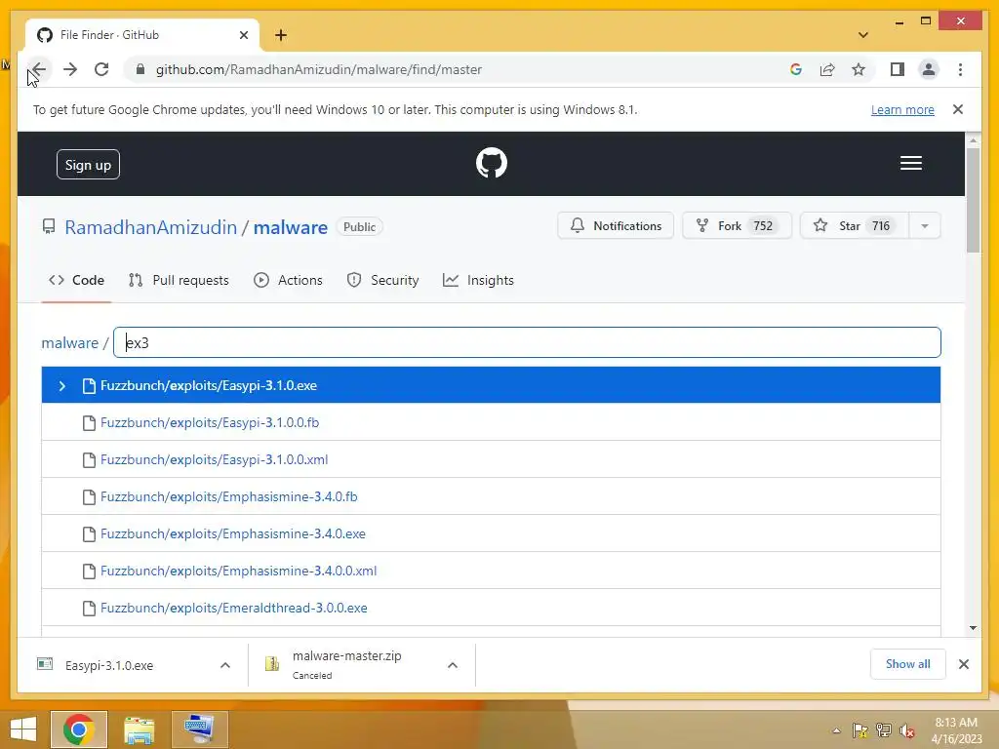Open downloaded Easypi-3.1.0.exe item
999x749 pixels.
point(108,665)
